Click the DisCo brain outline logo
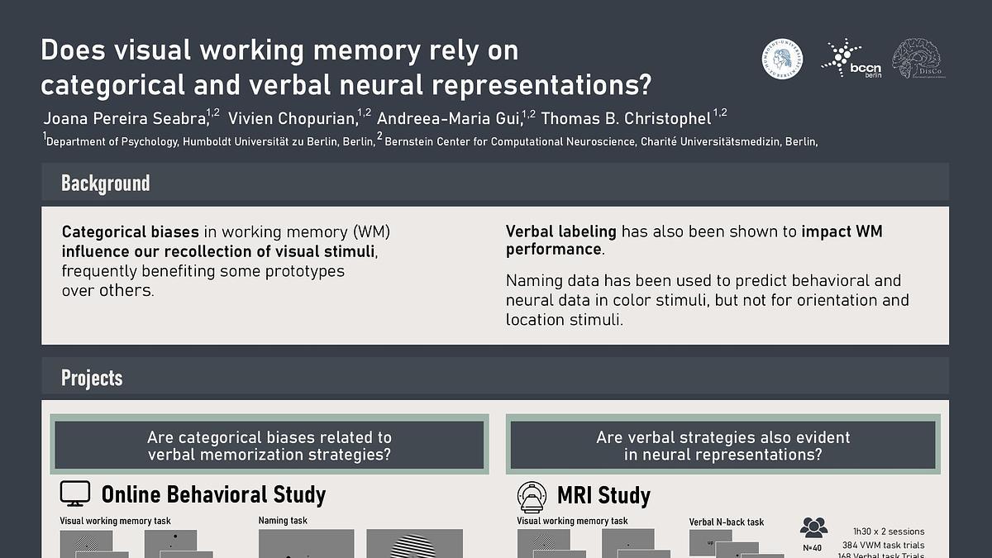This screenshot has width=992, height=558. coord(920,59)
